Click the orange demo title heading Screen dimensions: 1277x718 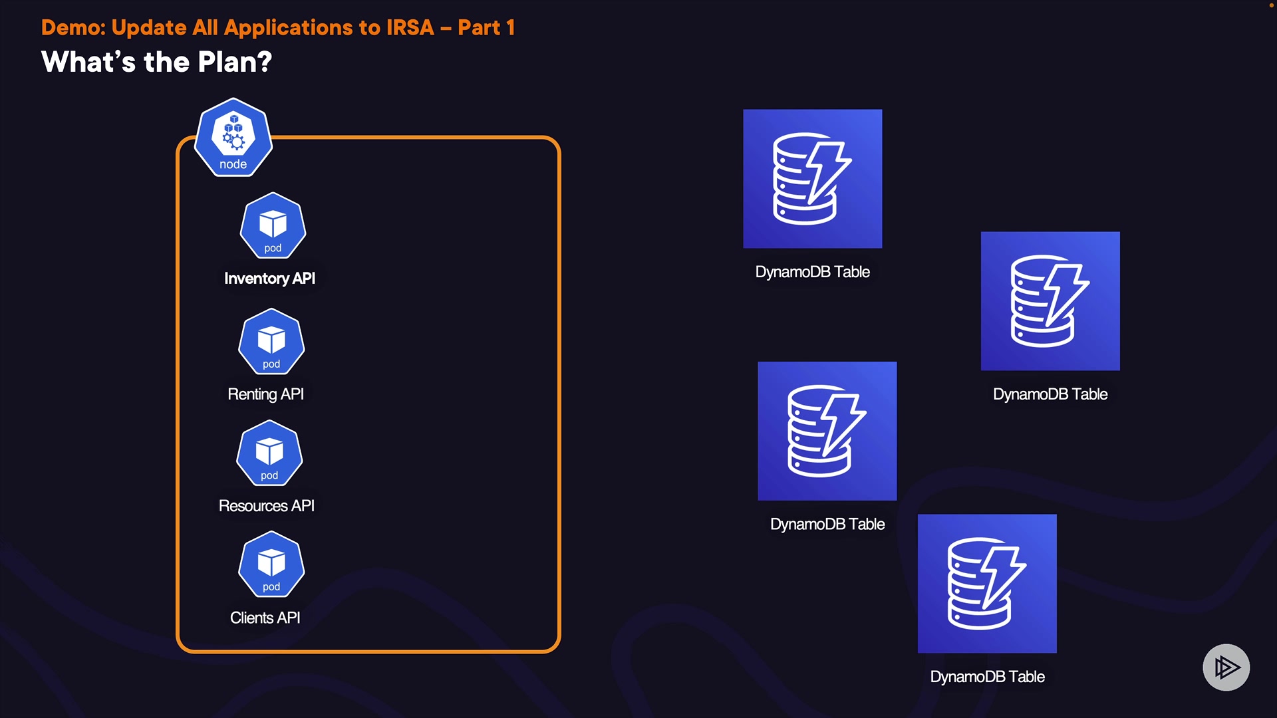pos(278,28)
